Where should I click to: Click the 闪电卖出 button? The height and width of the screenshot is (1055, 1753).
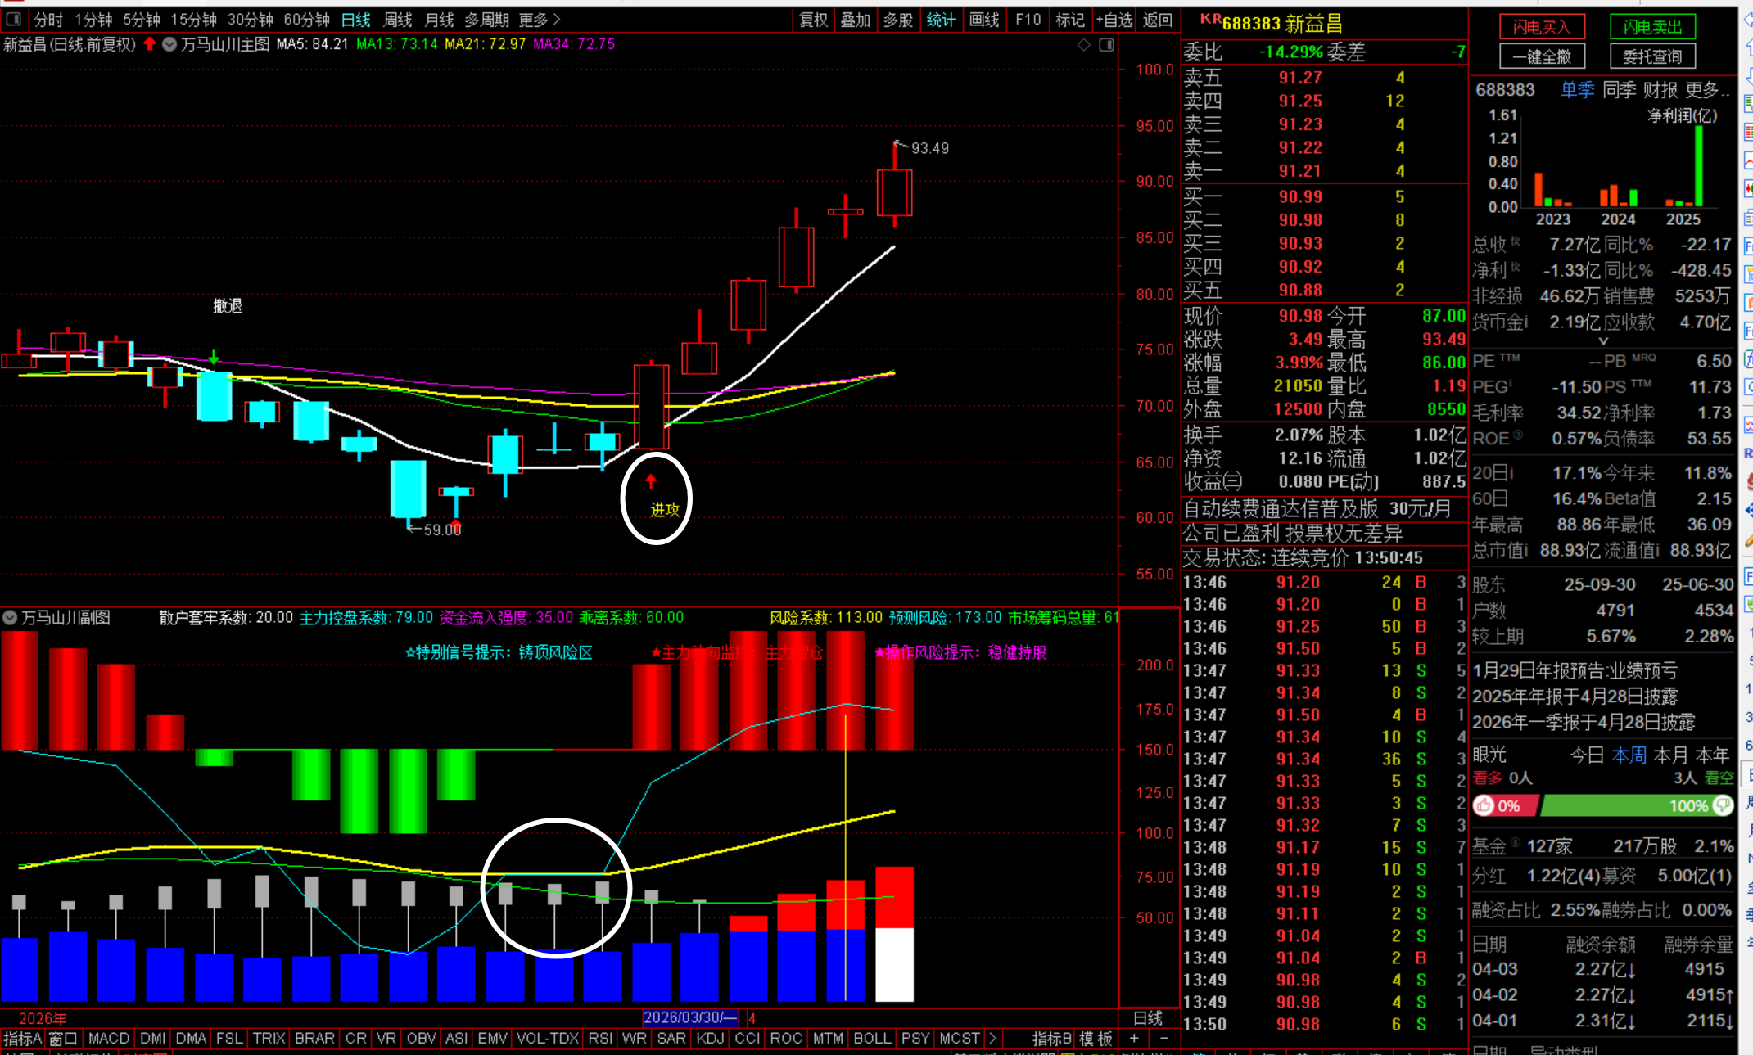point(1652,27)
